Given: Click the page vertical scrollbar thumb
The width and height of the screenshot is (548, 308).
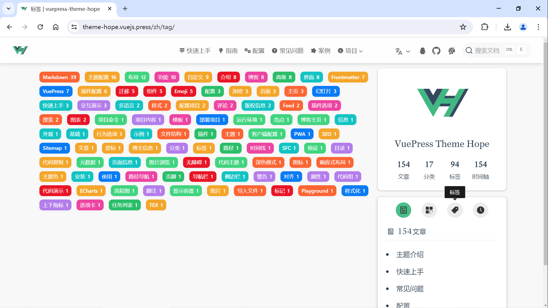Looking at the screenshot, I should click(545, 153).
